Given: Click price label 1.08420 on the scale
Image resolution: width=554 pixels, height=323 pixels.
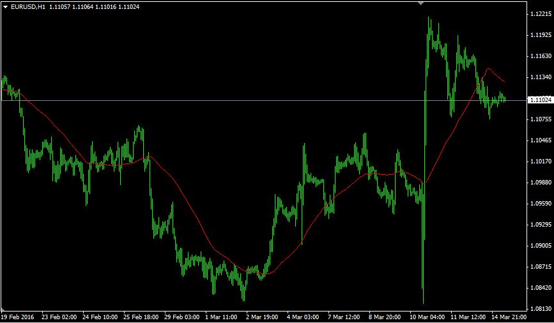Looking at the screenshot, I should click(541, 288).
